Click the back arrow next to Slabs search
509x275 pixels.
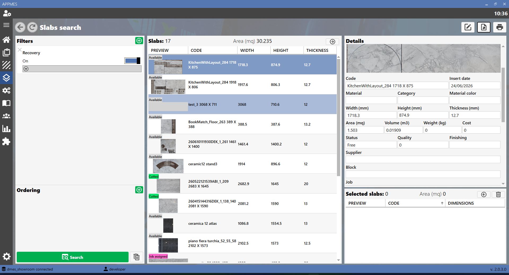(x=20, y=27)
